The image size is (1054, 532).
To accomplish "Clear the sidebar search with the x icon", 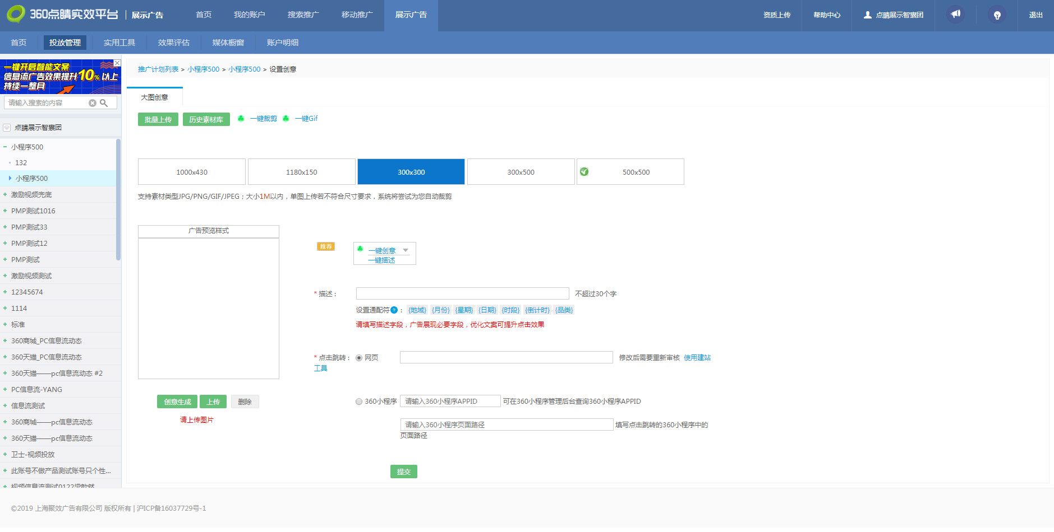I will tap(93, 102).
